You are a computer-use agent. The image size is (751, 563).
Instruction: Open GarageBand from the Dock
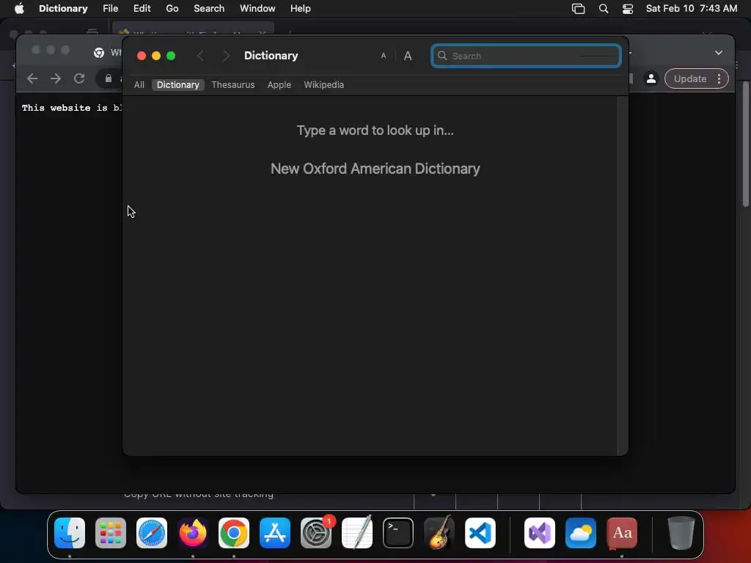pyautogui.click(x=439, y=533)
